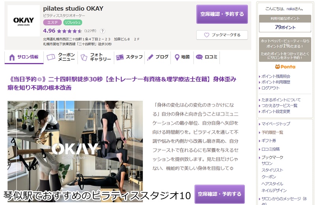Click the pilates studio OKAY title

pos(73,8)
